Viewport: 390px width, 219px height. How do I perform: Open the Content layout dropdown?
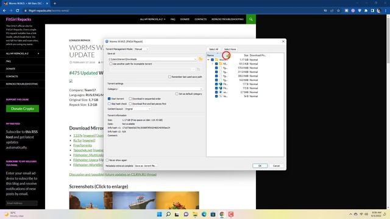pyautogui.click(x=138, y=109)
